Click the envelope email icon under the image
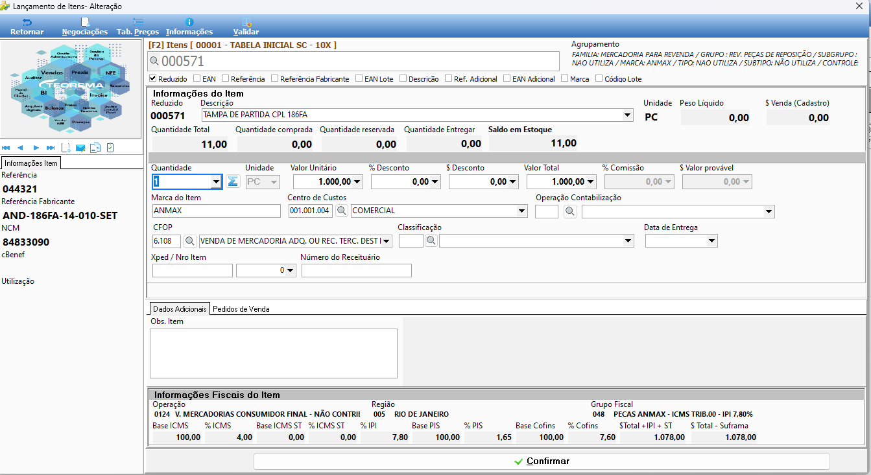Image resolution: width=871 pixels, height=475 pixels. 80,148
